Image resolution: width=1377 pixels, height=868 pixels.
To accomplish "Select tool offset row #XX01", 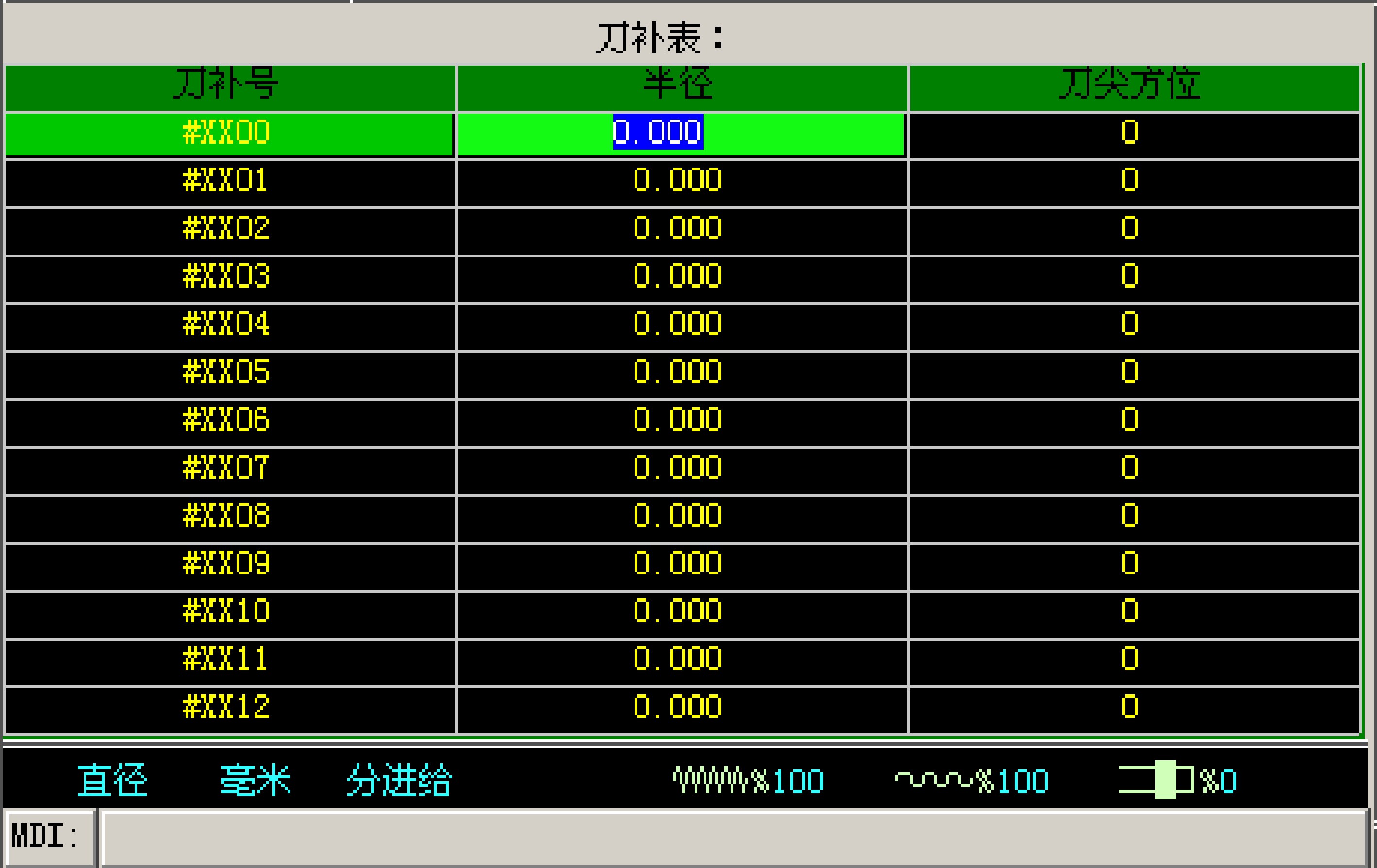I will tap(230, 183).
